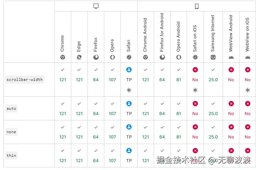Open Chrome 121 support cell for scrollbar-width
This screenshot has width=256, height=170.
click(63, 80)
